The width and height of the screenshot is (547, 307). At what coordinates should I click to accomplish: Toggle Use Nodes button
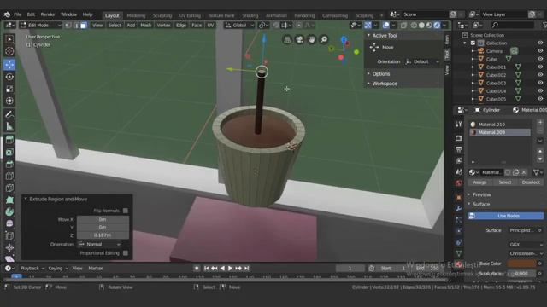point(505,216)
